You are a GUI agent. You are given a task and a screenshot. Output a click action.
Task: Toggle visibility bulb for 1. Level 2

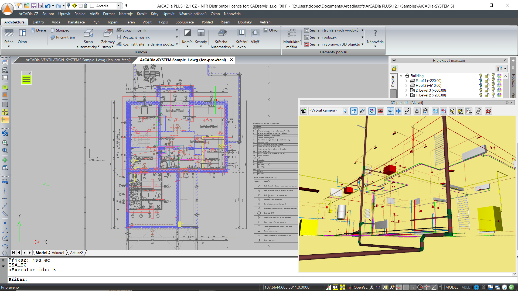pos(480,95)
